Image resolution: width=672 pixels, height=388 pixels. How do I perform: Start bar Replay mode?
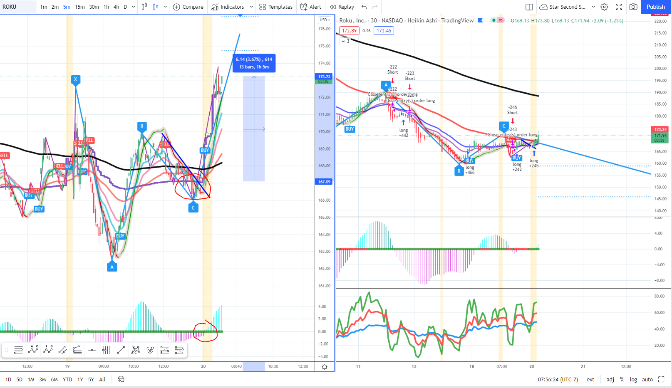[x=342, y=7]
